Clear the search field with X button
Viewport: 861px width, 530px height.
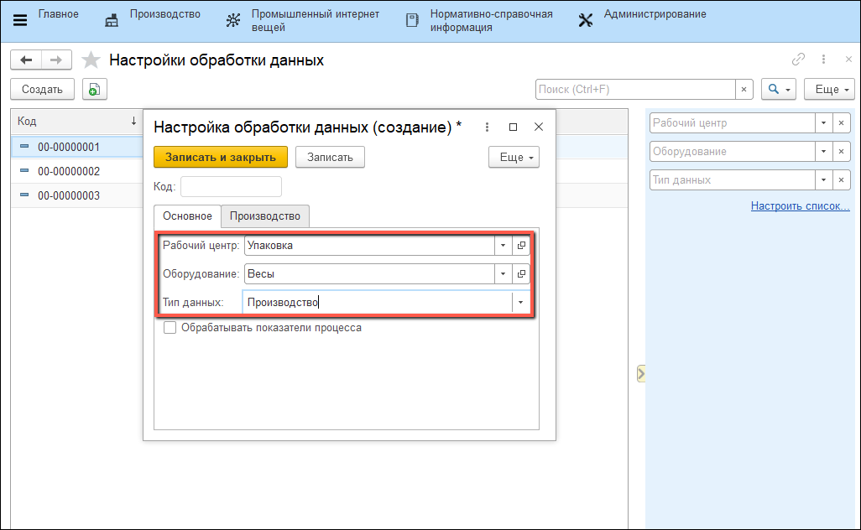[744, 89]
